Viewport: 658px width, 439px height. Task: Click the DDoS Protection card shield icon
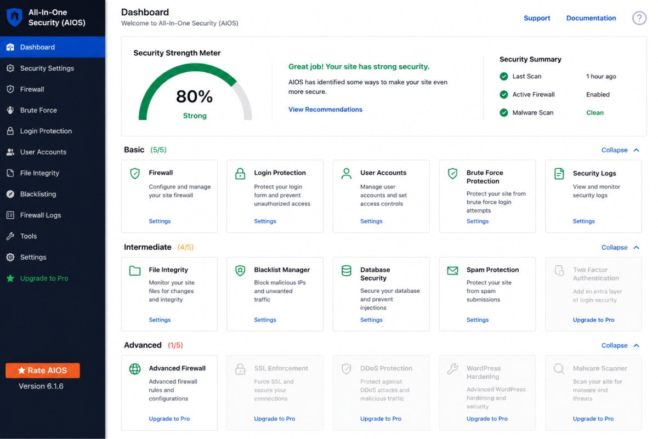point(347,369)
